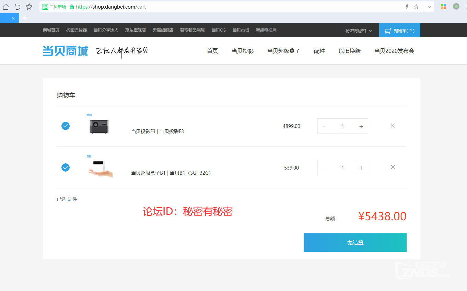Open the colorful grid extension icon

click(443, 6)
